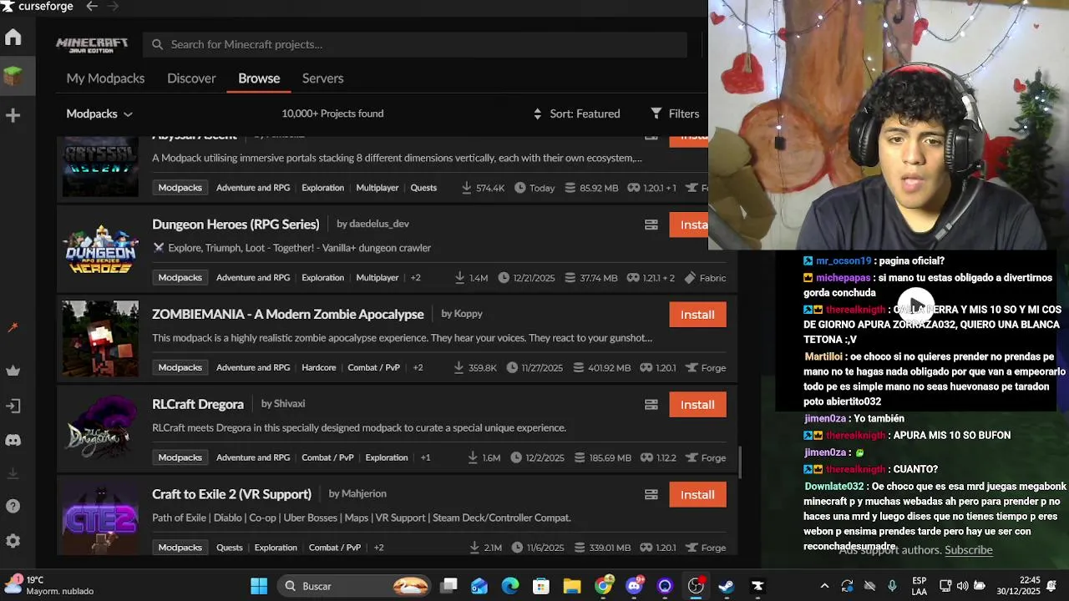Switch to the Discover tab
Image resolution: width=1069 pixels, height=601 pixels.
click(x=191, y=78)
